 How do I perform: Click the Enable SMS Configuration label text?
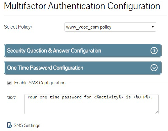pyautogui.click(x=40, y=83)
